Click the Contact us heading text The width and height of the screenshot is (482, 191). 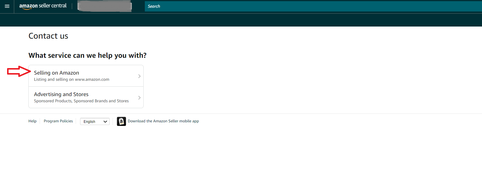click(48, 36)
